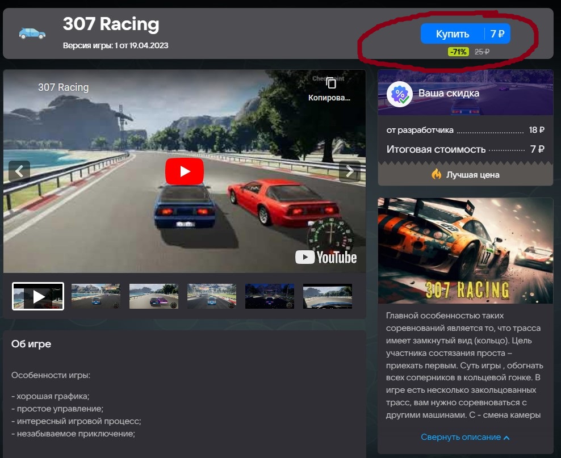Click the хорошая графика feature line
This screenshot has height=458, width=561.
click(51, 396)
